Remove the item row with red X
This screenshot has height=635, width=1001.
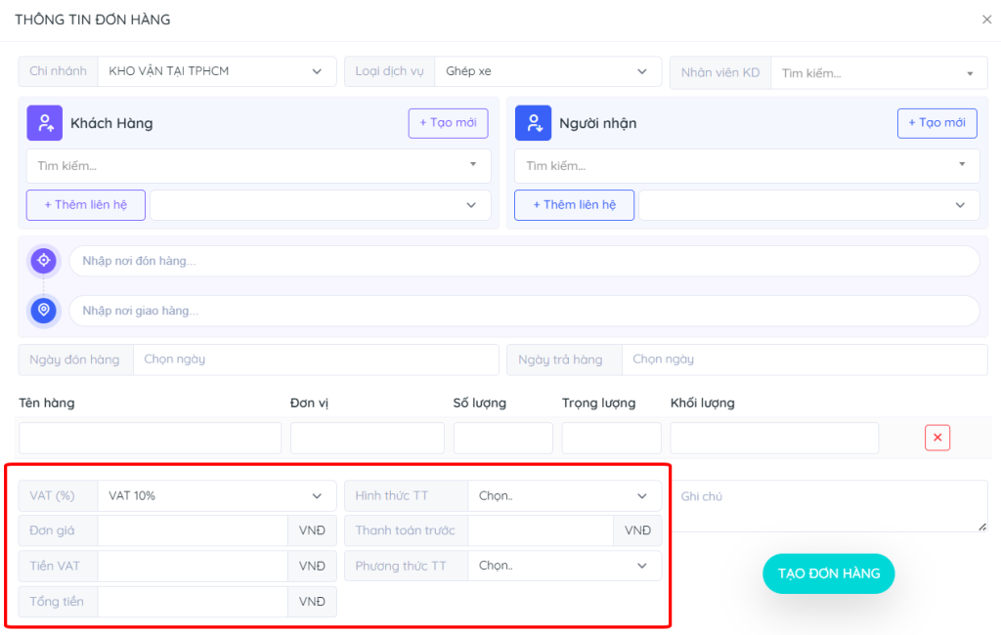[936, 438]
